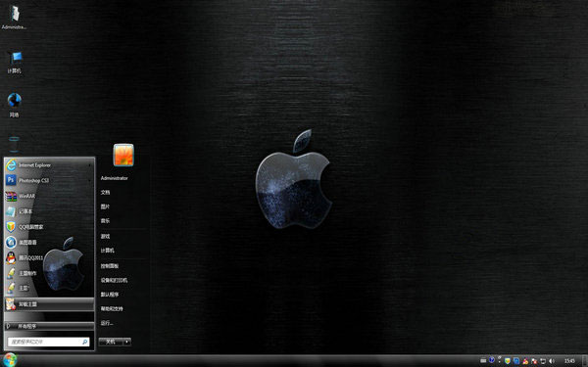Viewport: 588px width, 367px height.
Task: Open 控制面板 Control Panel
Action: (109, 266)
